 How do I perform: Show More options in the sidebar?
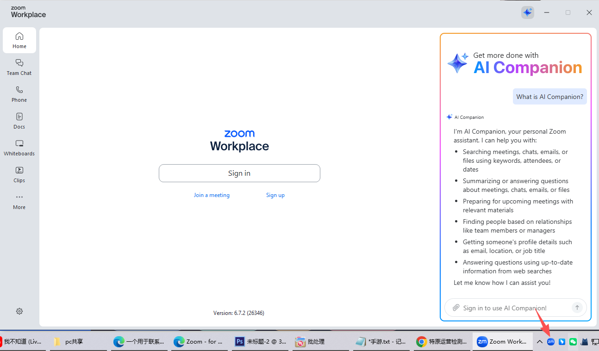point(19,201)
